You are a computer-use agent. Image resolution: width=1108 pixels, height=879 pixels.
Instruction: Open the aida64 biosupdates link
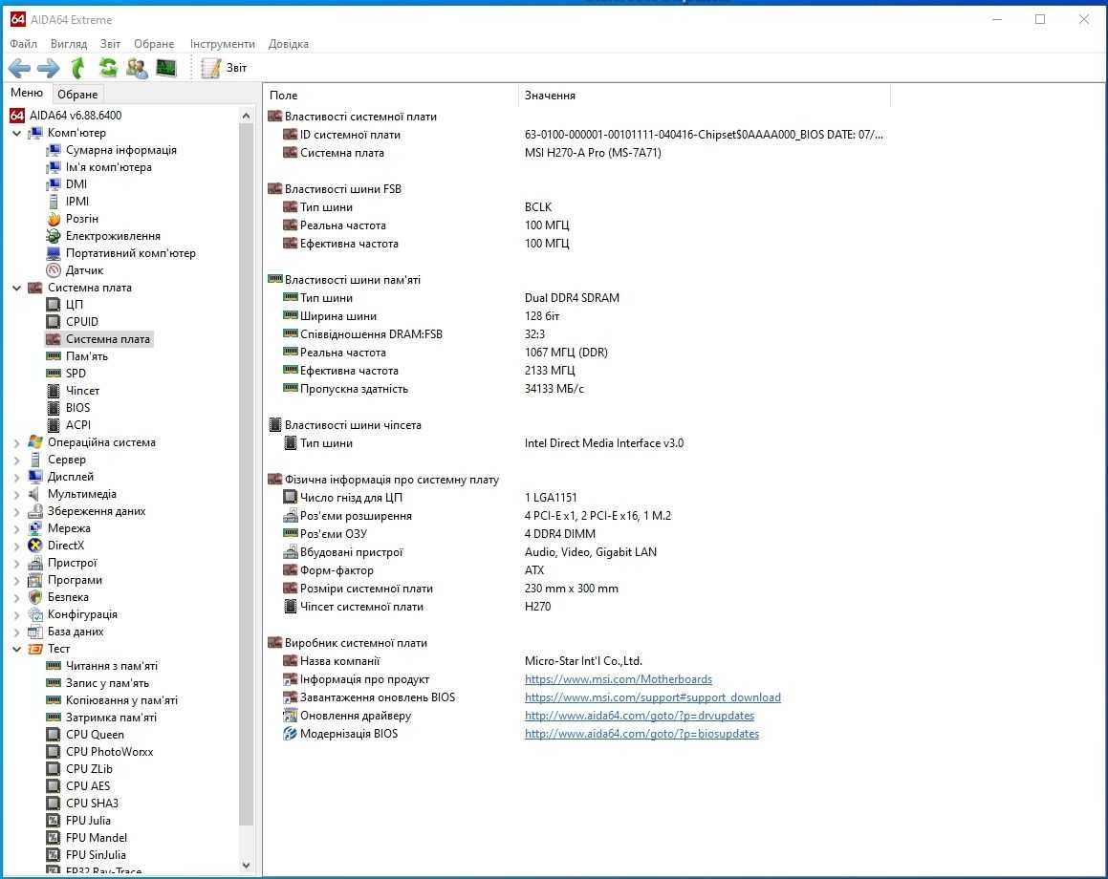tap(641, 735)
